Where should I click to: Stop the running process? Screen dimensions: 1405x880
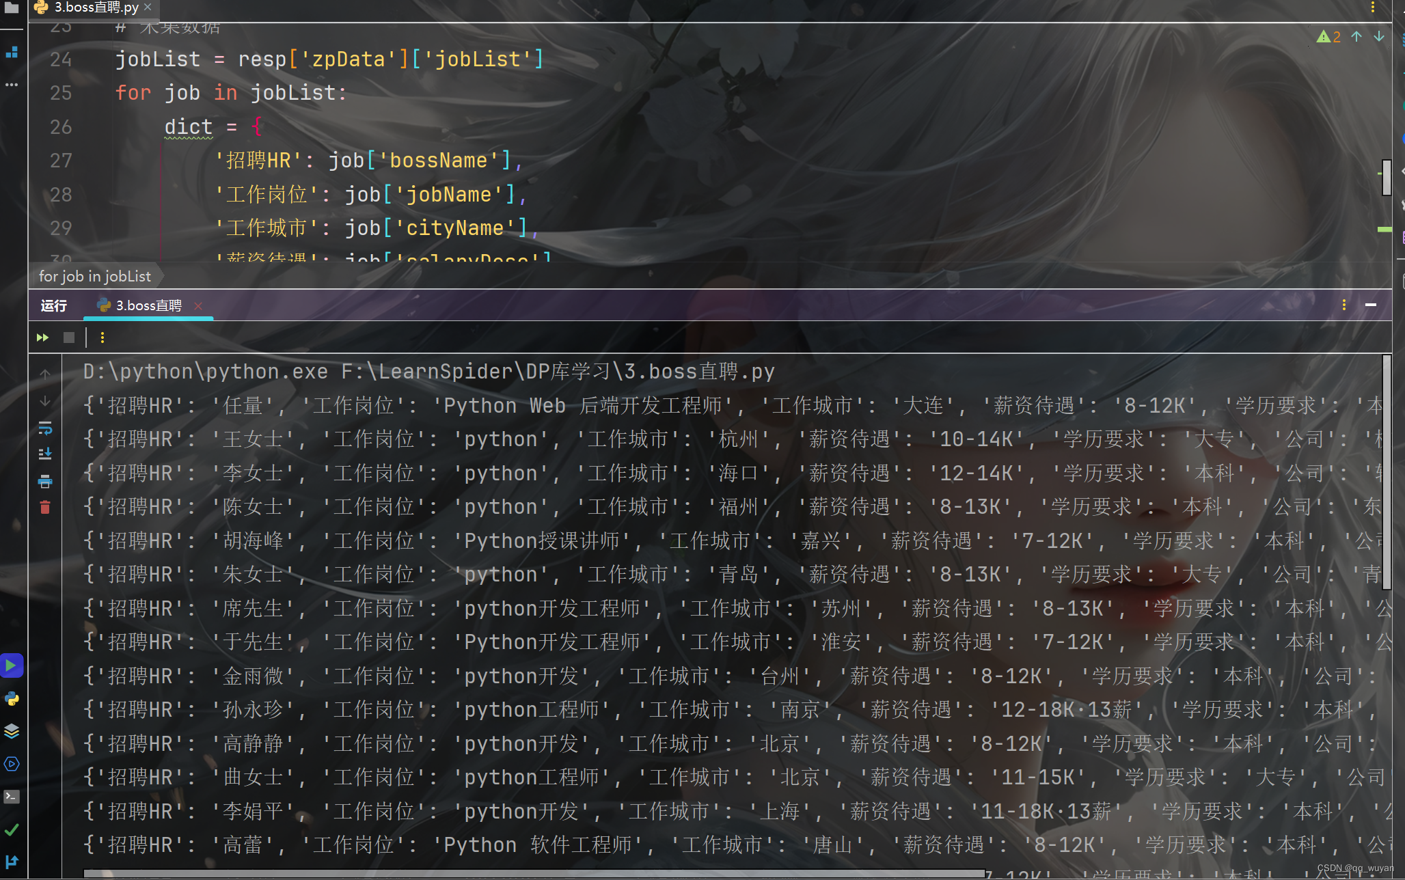tap(68, 338)
